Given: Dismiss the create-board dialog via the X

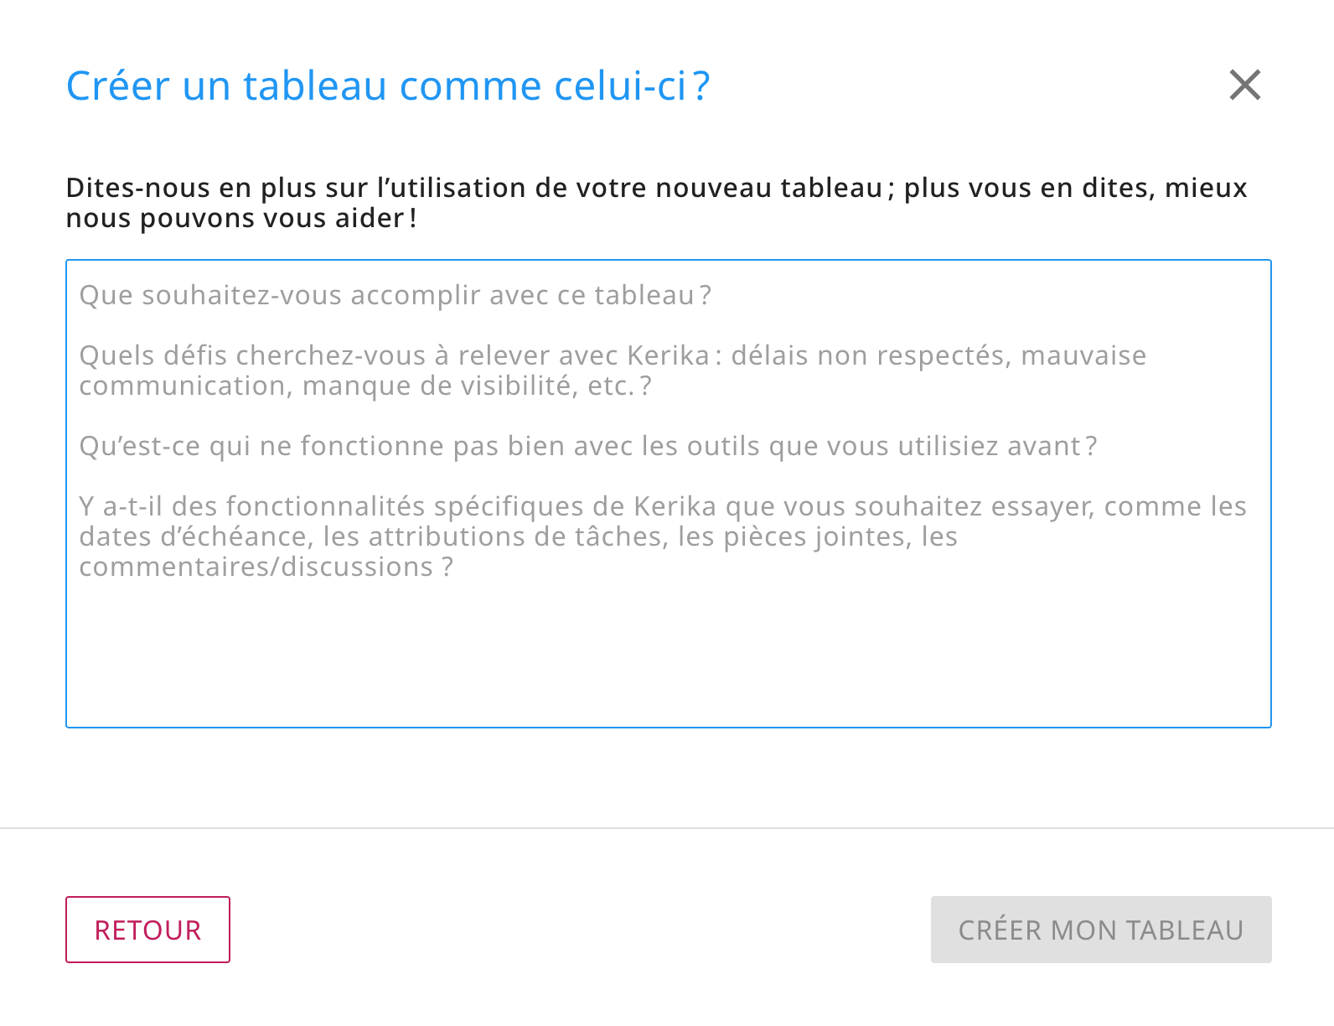Looking at the screenshot, I should 1244,85.
